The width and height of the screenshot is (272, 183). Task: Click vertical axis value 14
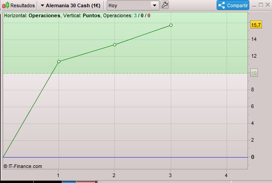click(x=254, y=39)
